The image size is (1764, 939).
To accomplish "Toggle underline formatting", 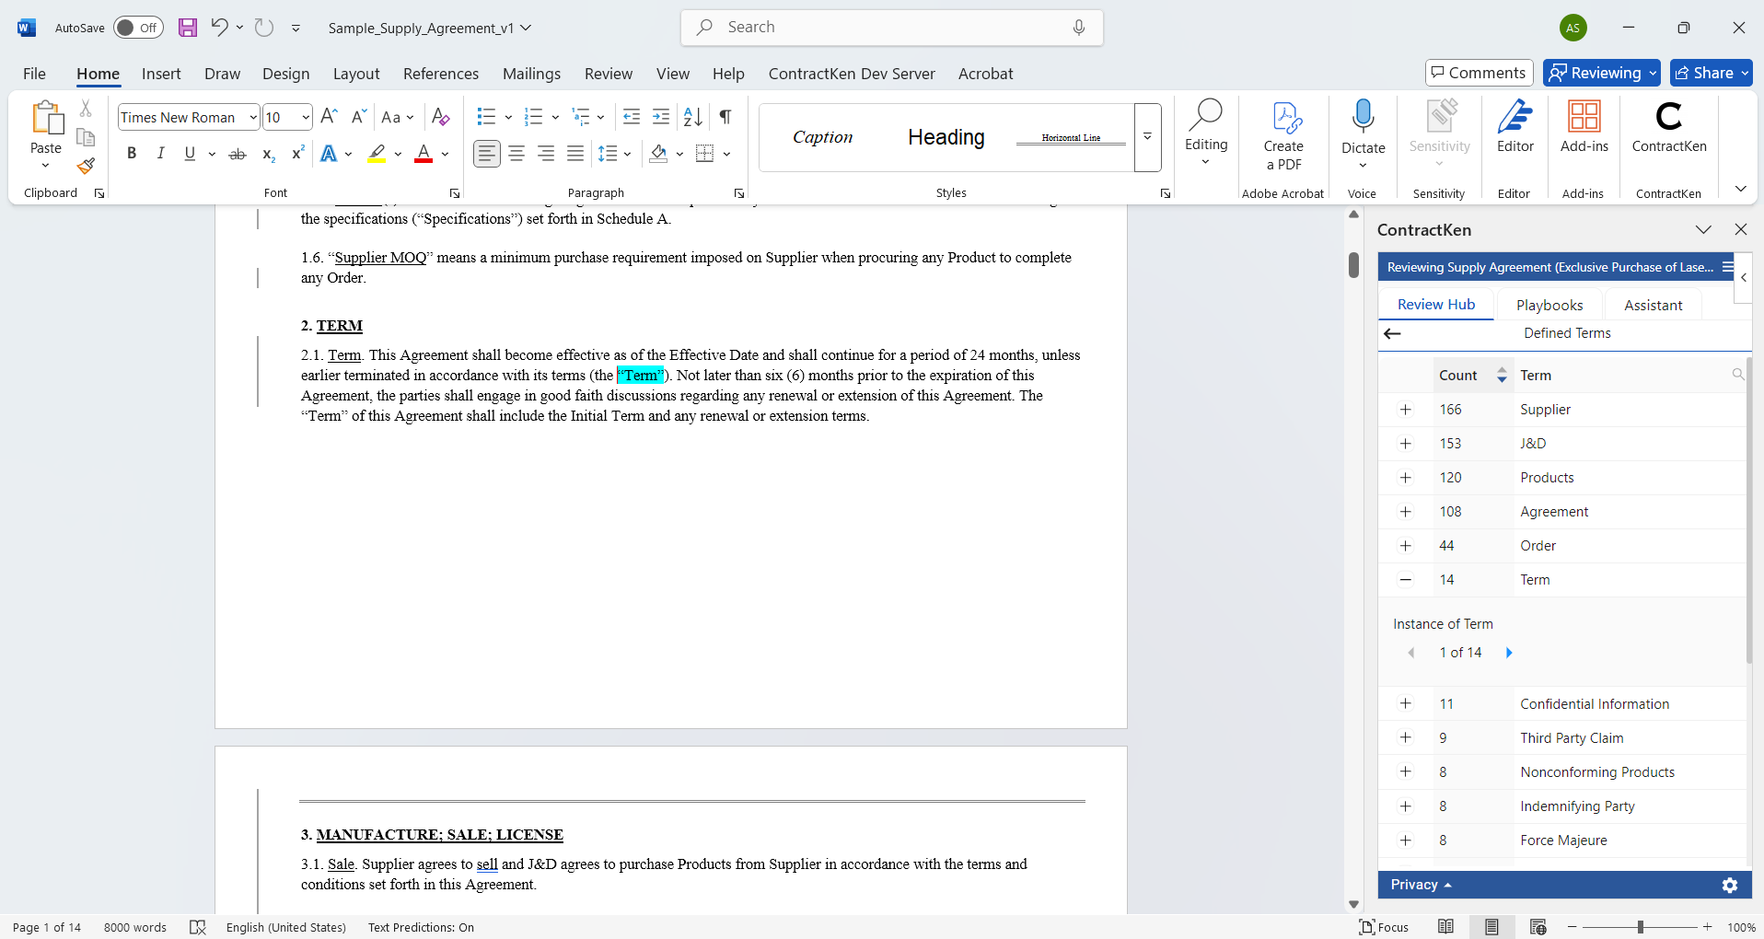I will click(190, 154).
